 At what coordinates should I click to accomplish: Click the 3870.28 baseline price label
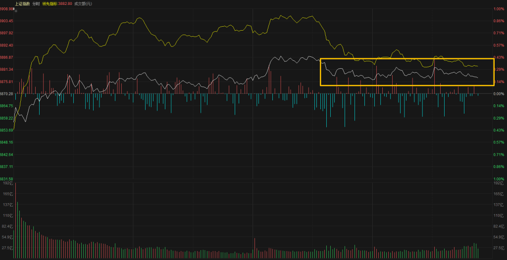[x=6, y=93]
